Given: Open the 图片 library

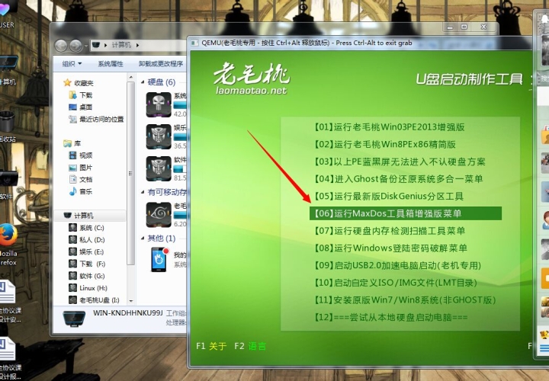Looking at the screenshot, I should point(85,168).
